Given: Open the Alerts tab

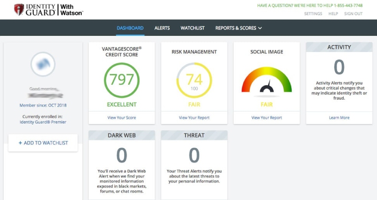Looking at the screenshot, I should coord(162,28).
